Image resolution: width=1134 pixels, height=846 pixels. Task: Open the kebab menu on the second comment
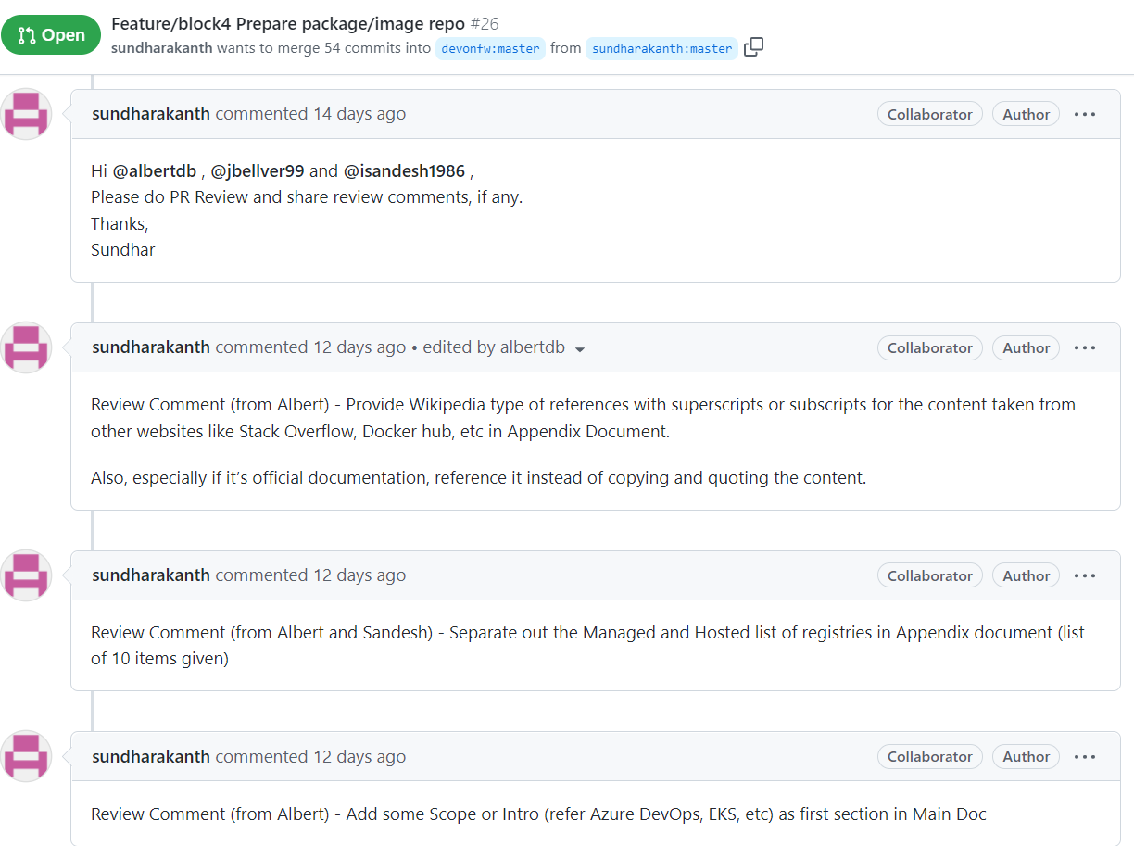pyautogui.click(x=1084, y=347)
